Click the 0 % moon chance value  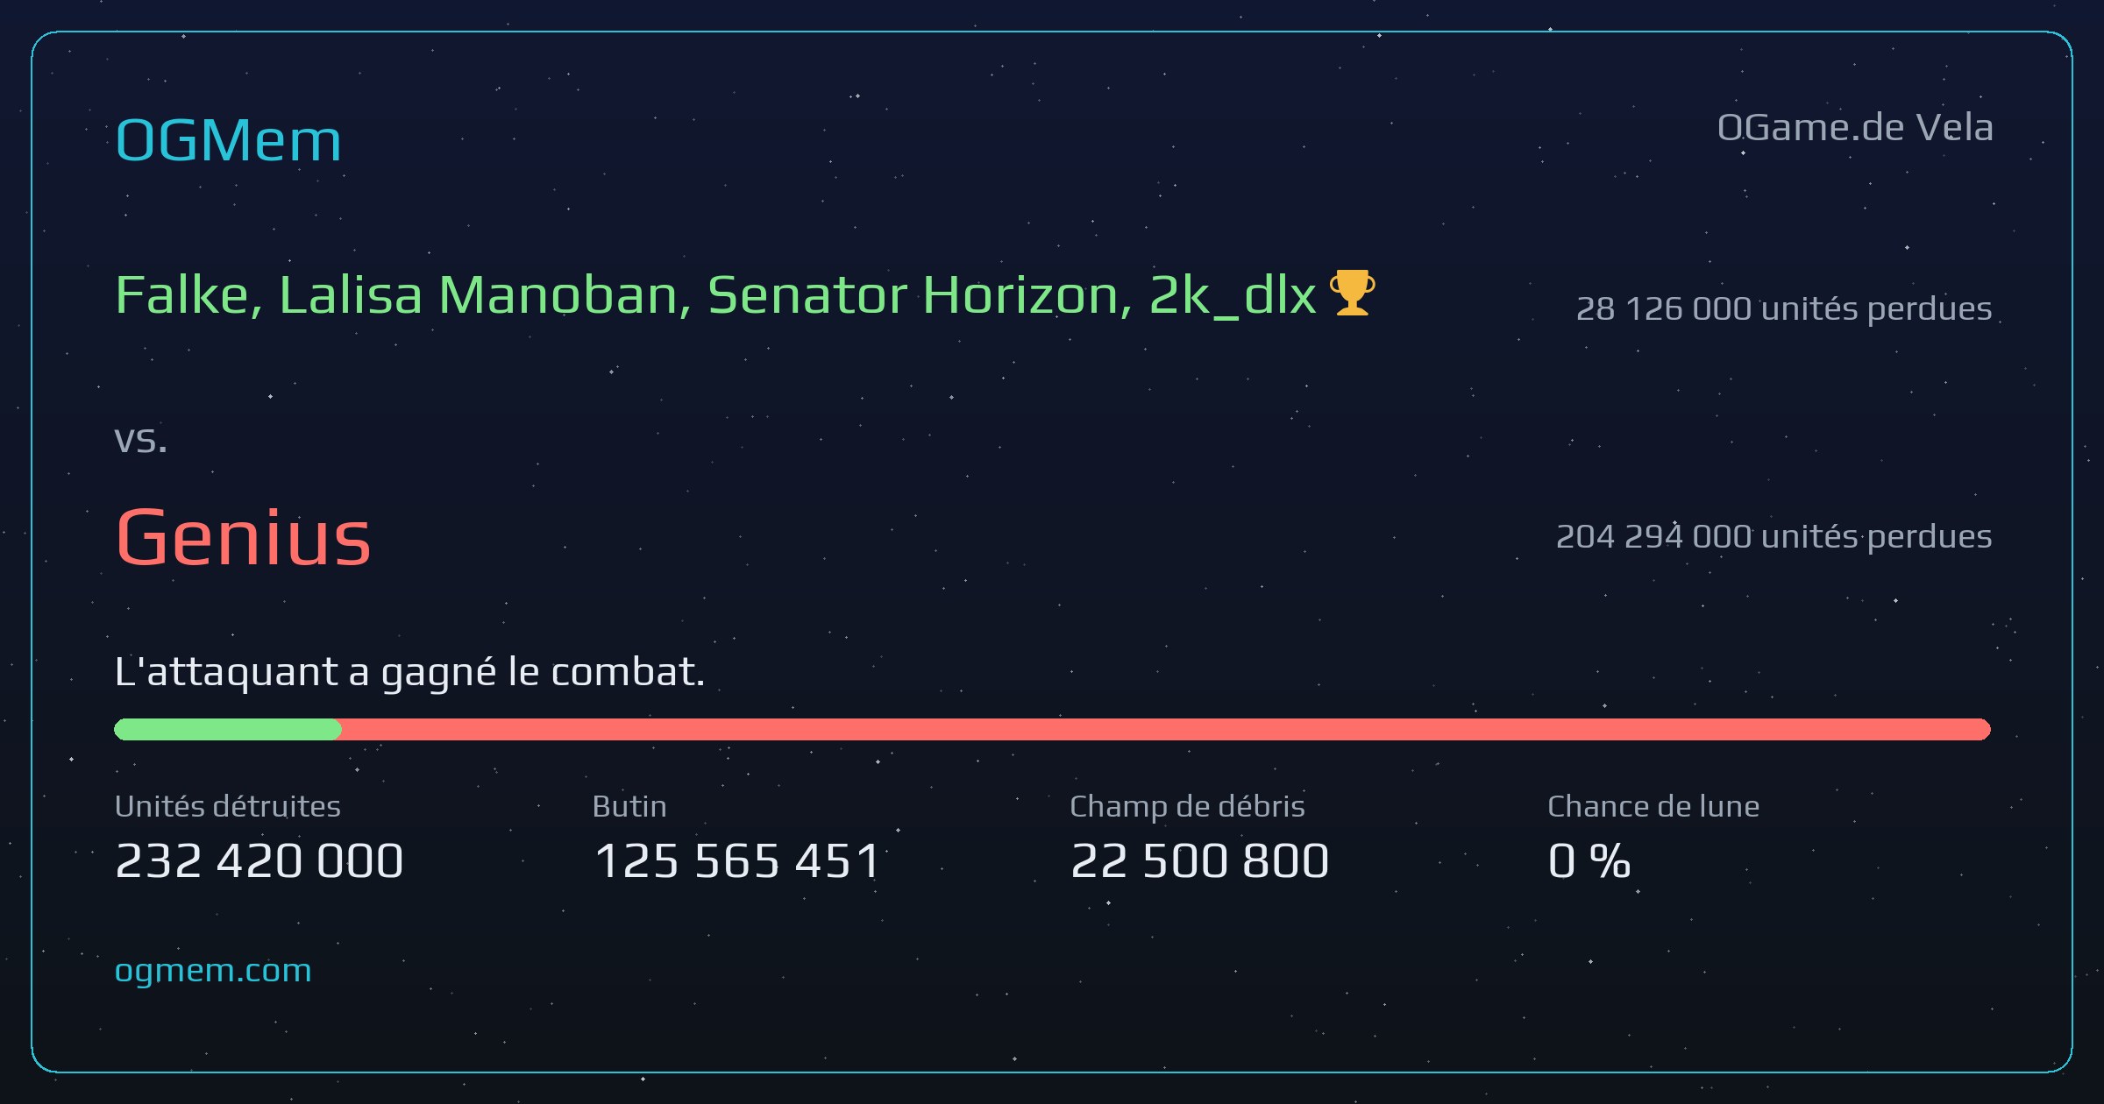pyautogui.click(x=1589, y=860)
